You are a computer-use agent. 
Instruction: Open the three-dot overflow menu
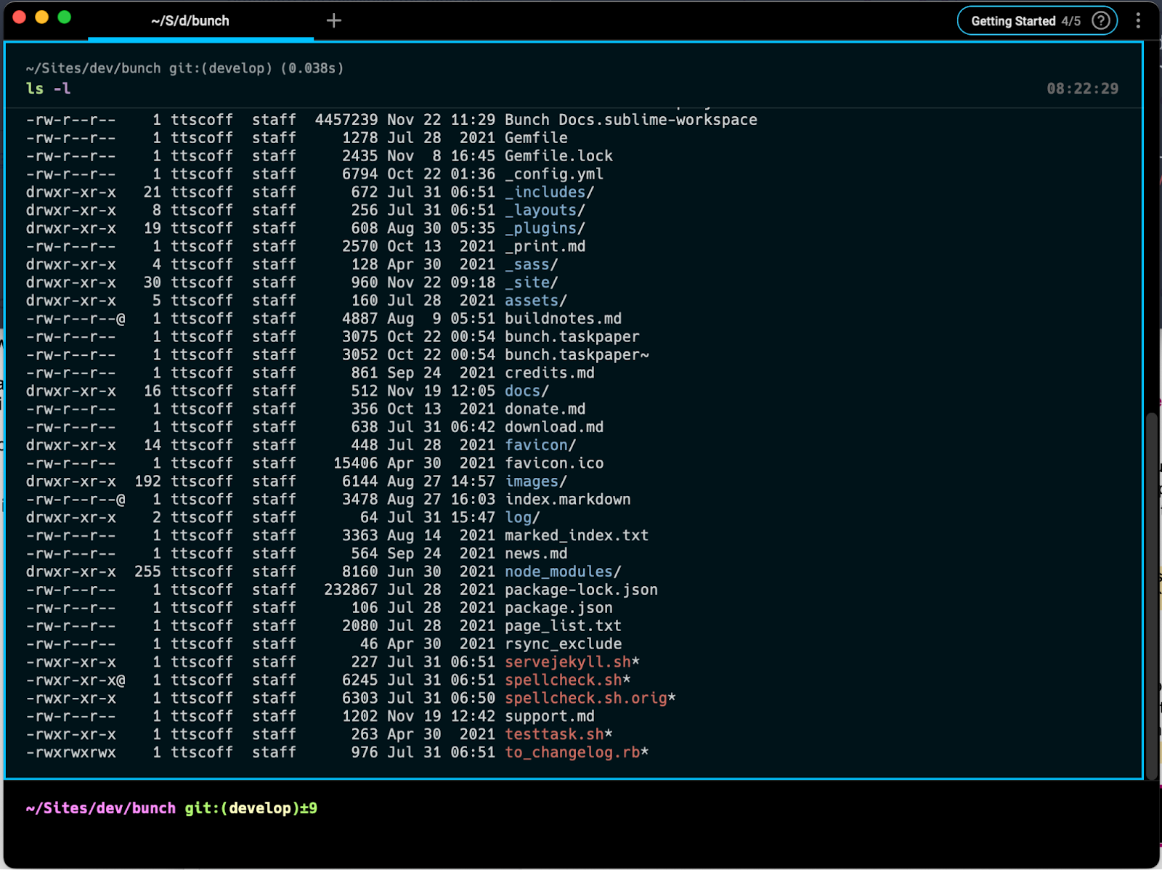coord(1139,20)
